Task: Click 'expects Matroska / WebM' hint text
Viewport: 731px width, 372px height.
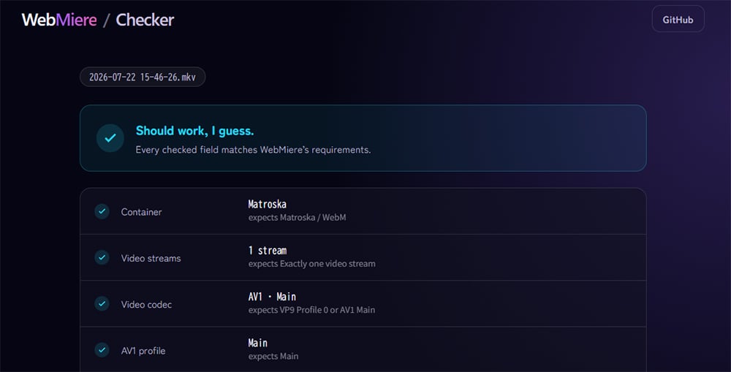Action: click(x=297, y=217)
